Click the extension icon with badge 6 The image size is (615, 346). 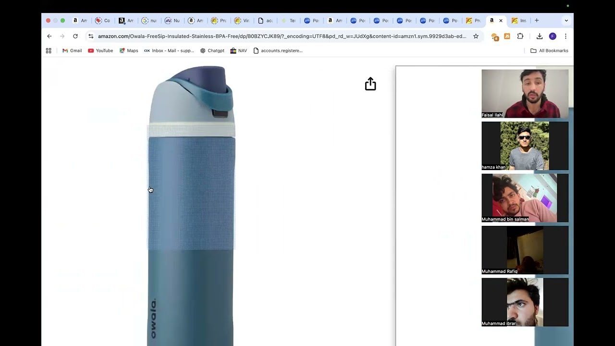494,37
